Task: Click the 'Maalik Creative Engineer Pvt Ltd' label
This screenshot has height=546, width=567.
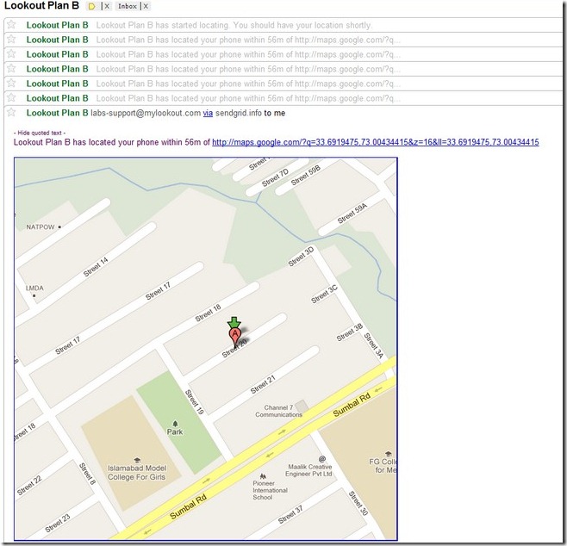Action: 309,470
